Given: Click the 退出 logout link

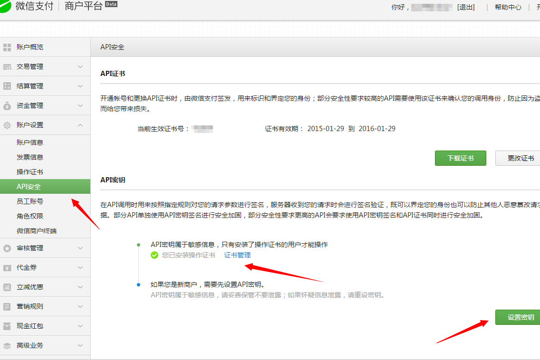Looking at the screenshot, I should click(465, 7).
